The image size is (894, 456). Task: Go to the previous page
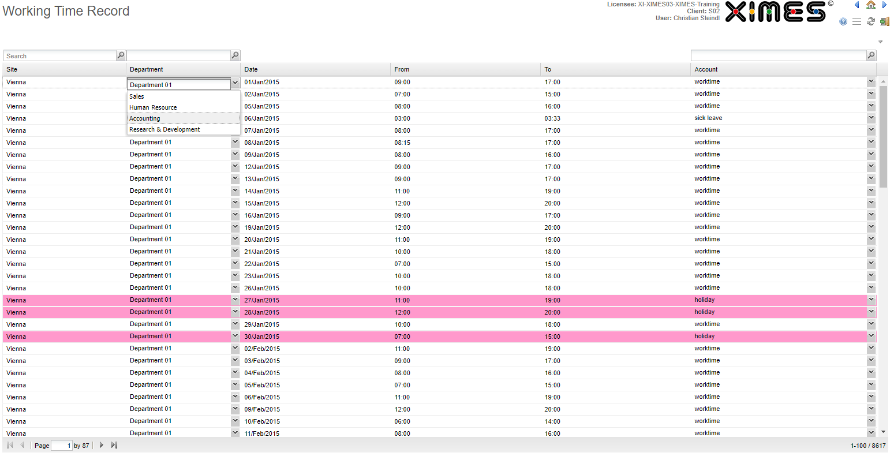click(22, 445)
